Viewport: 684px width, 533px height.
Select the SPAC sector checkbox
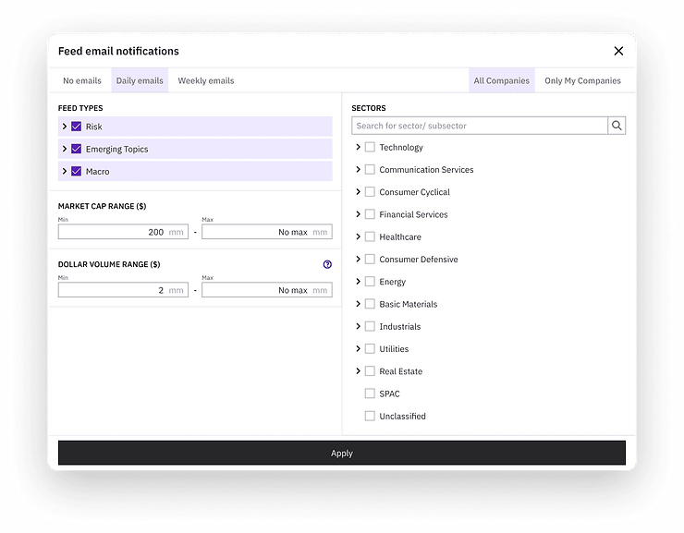click(370, 394)
